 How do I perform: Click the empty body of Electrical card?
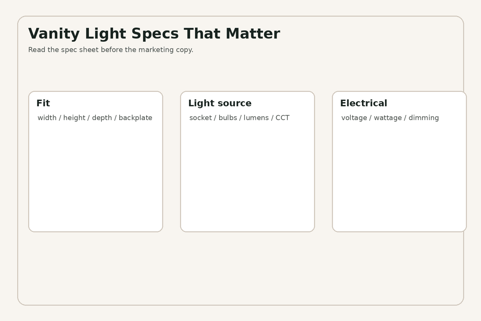pos(399,177)
